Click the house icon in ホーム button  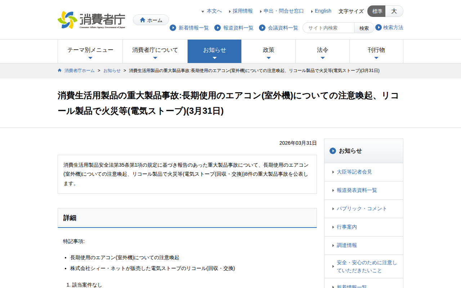pyautogui.click(x=143, y=20)
